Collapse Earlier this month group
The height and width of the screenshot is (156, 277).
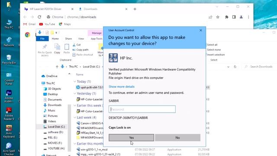pos(74,143)
